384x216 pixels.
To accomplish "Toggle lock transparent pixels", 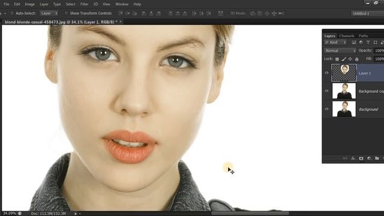I will (337, 59).
